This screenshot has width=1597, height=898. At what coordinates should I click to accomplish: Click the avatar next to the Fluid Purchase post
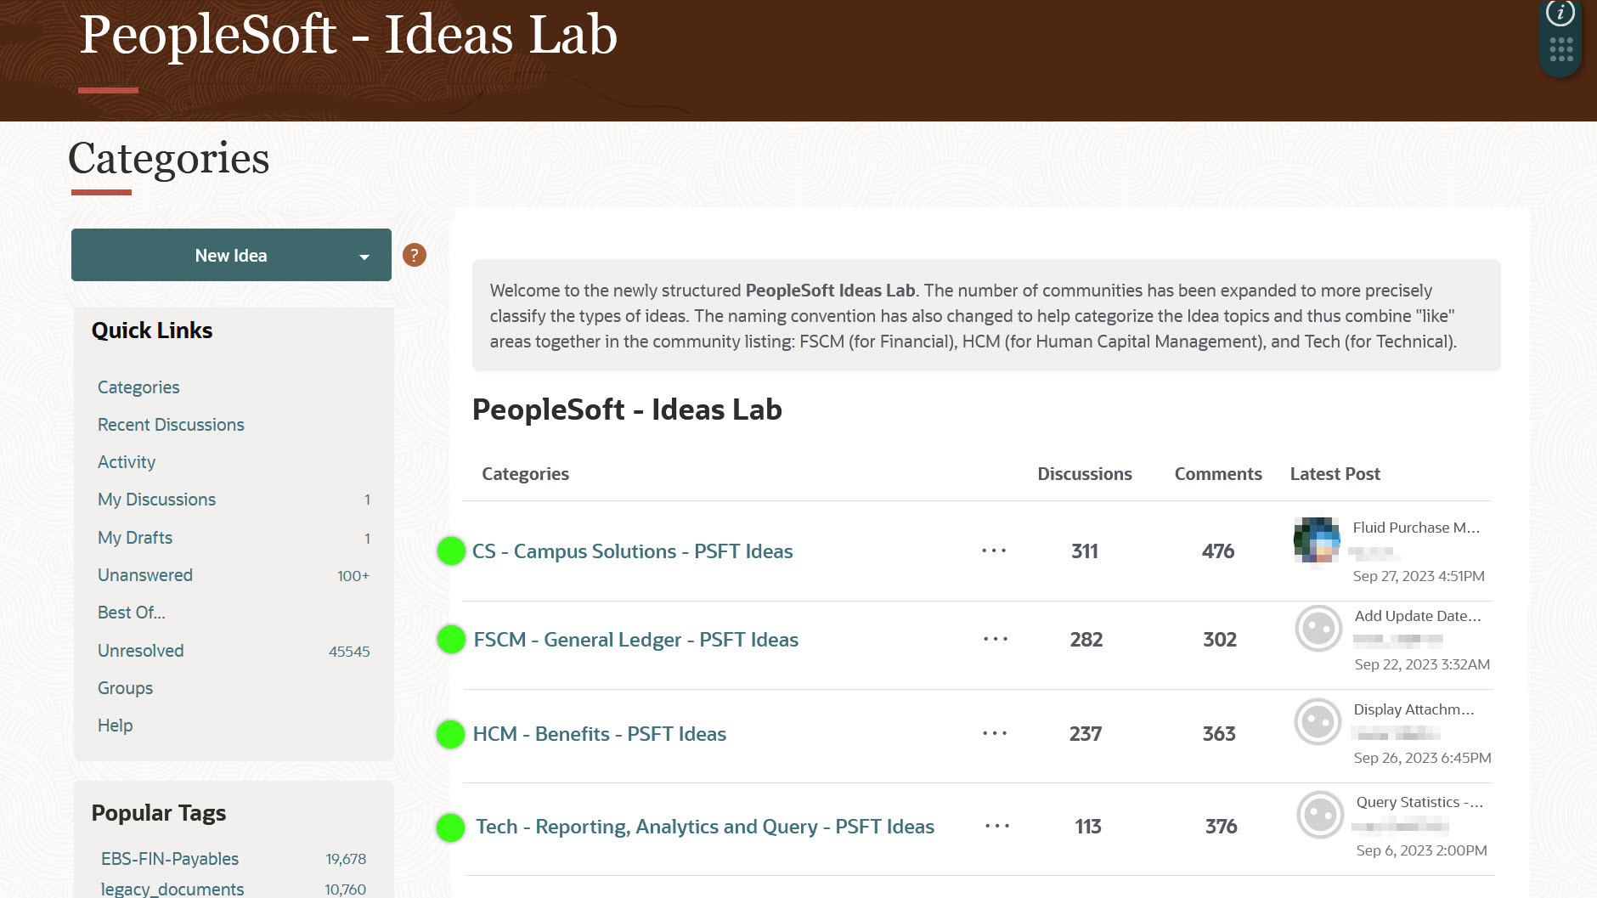point(1318,539)
